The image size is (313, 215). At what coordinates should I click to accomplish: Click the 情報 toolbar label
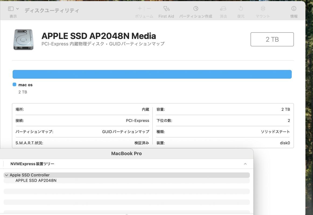pyautogui.click(x=294, y=16)
